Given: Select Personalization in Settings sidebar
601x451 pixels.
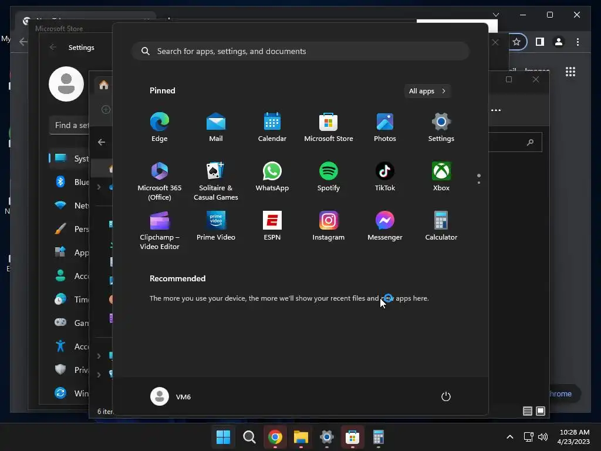Looking at the screenshot, I should [69, 229].
